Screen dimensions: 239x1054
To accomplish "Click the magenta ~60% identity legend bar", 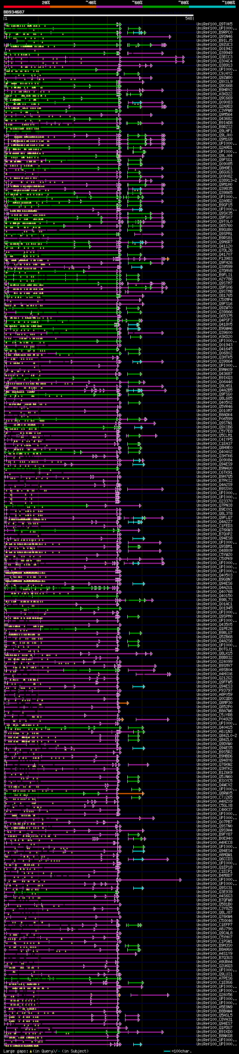I will coord(120,7).
